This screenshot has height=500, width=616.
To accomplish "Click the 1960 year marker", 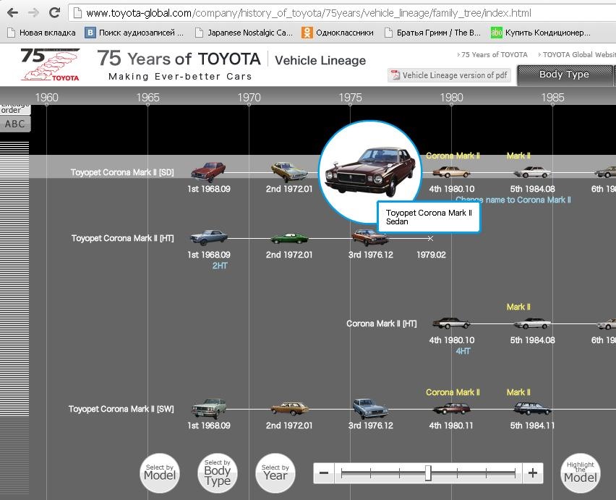I will (x=46, y=98).
